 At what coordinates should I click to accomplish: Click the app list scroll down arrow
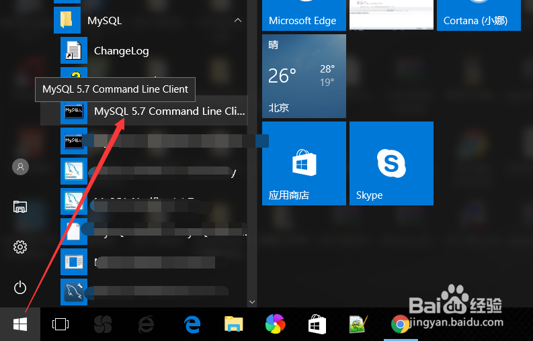click(x=252, y=301)
